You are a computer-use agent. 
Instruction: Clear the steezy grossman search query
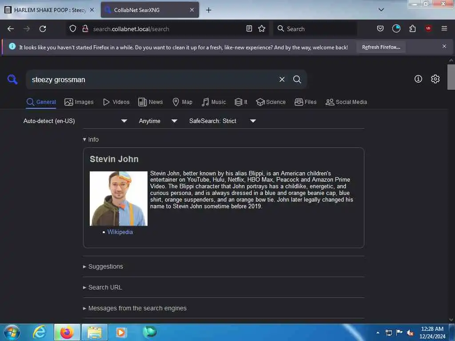pos(282,79)
